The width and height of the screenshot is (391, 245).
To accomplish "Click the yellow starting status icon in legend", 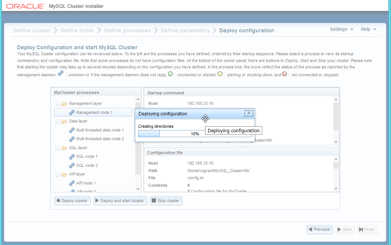I will pyautogui.click(x=220, y=74).
